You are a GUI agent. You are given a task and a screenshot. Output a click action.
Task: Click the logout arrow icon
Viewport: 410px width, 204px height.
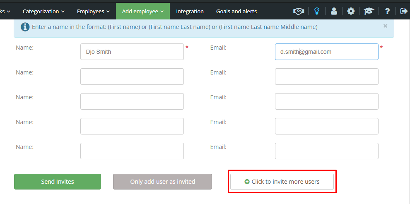(x=404, y=11)
